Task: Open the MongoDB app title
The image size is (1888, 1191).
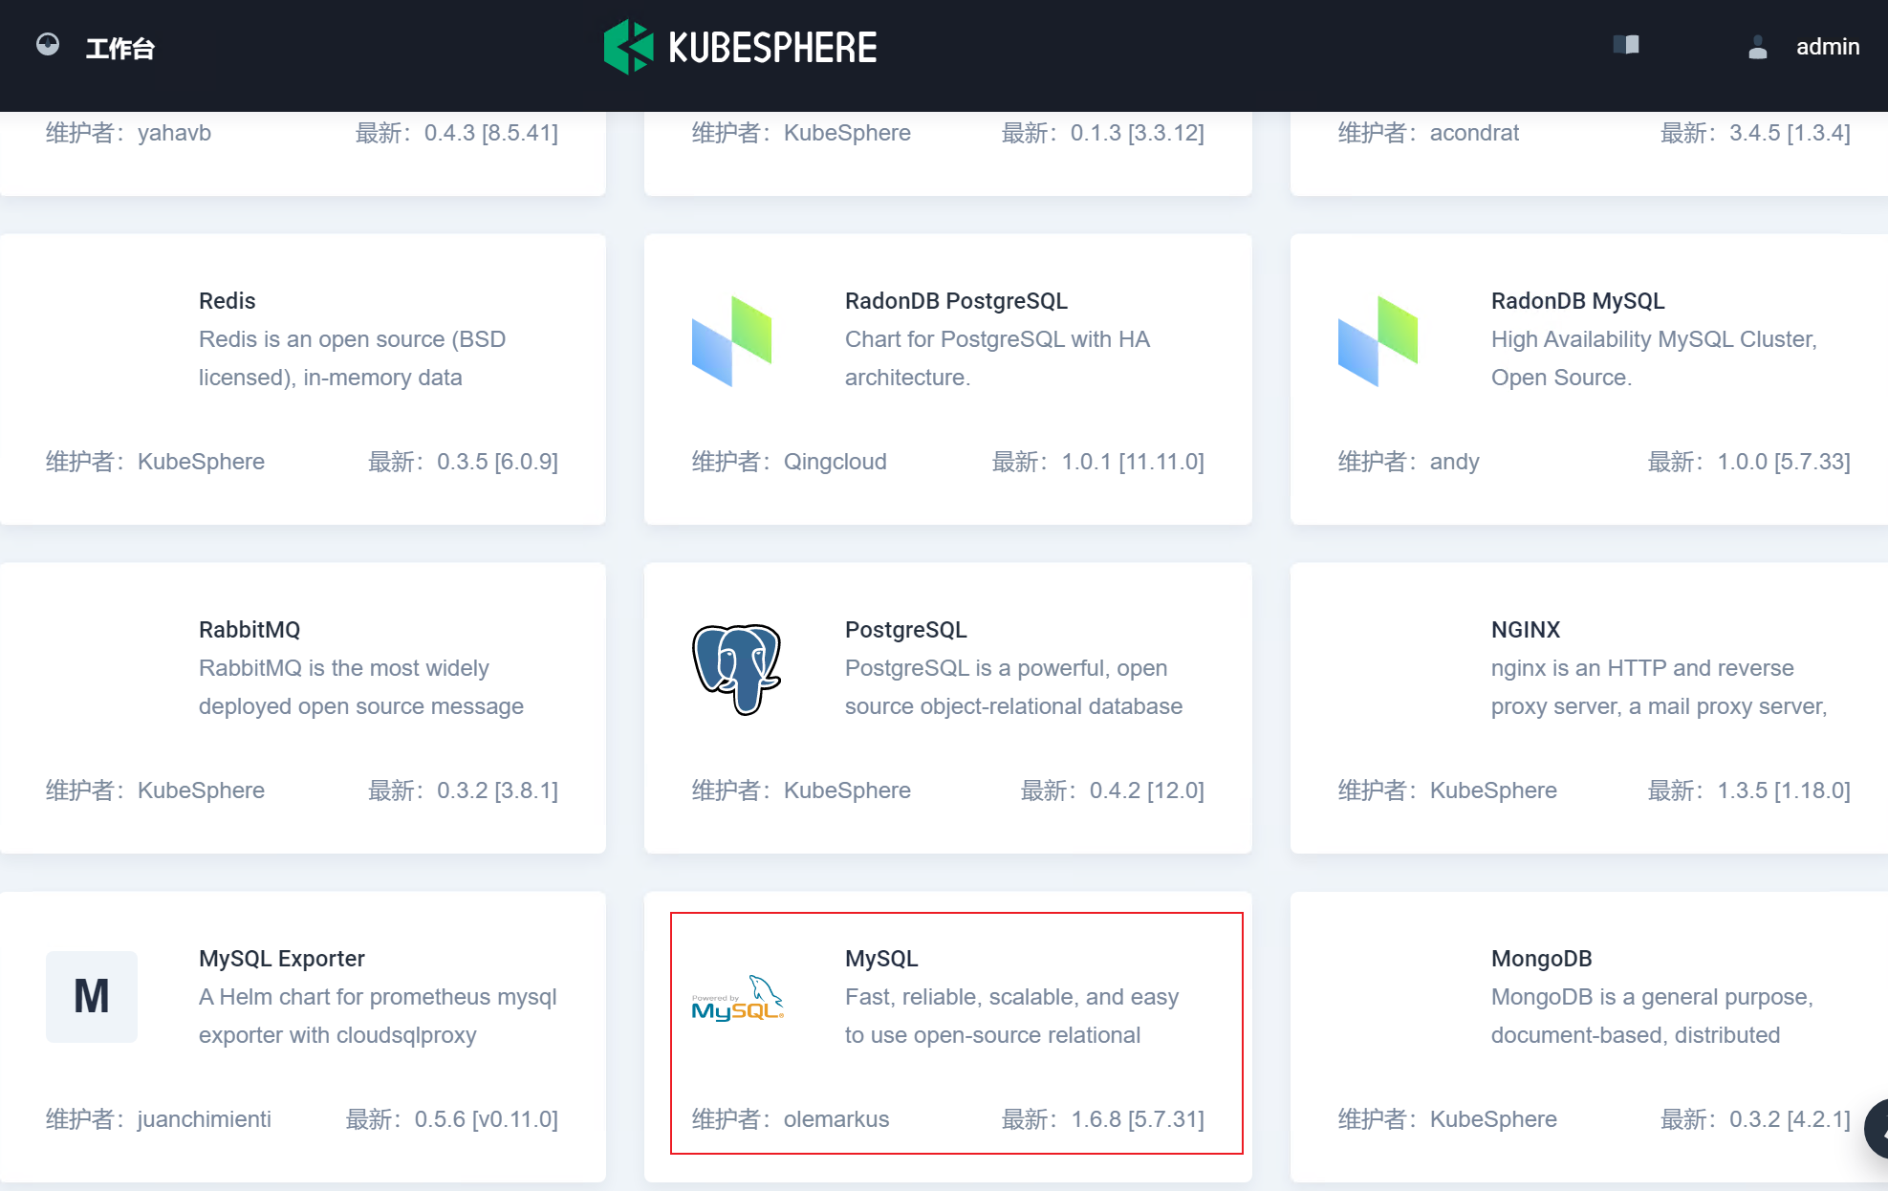Action: point(1541,959)
